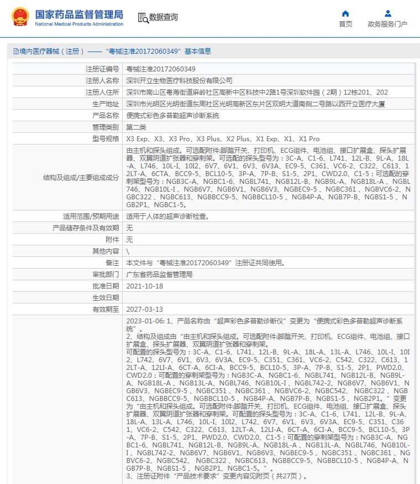Click approving department 广东省药品监督管理局
This screenshot has width=420, height=484.
tap(159, 275)
